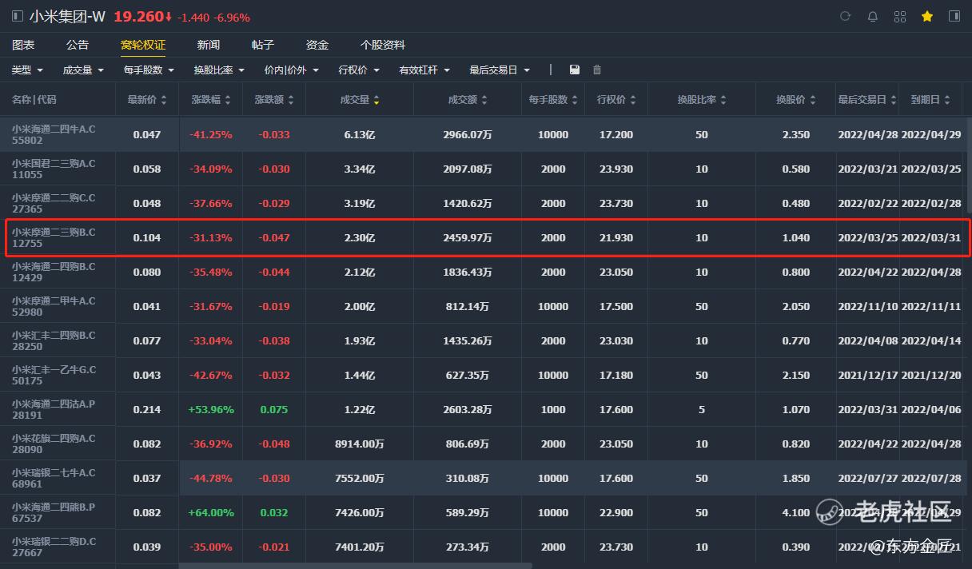Switch to the 资金 tab
The width and height of the screenshot is (972, 569).
[x=317, y=45]
